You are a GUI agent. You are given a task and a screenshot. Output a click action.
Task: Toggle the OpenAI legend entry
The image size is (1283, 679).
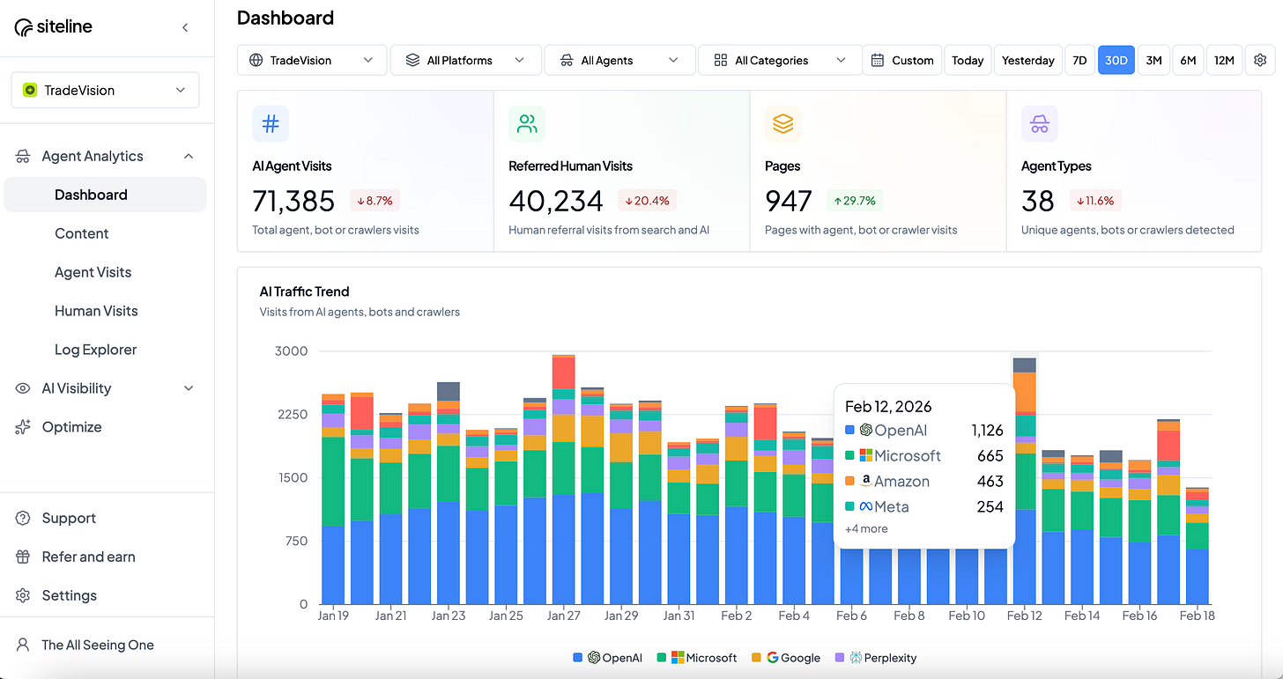click(607, 658)
